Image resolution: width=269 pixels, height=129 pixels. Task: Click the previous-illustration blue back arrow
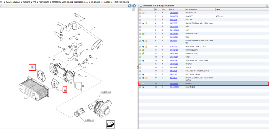(x=130, y=6)
